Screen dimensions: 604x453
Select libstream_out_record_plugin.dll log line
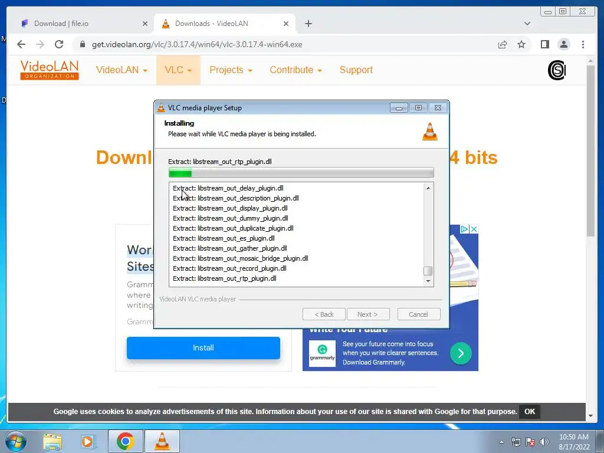click(x=229, y=268)
